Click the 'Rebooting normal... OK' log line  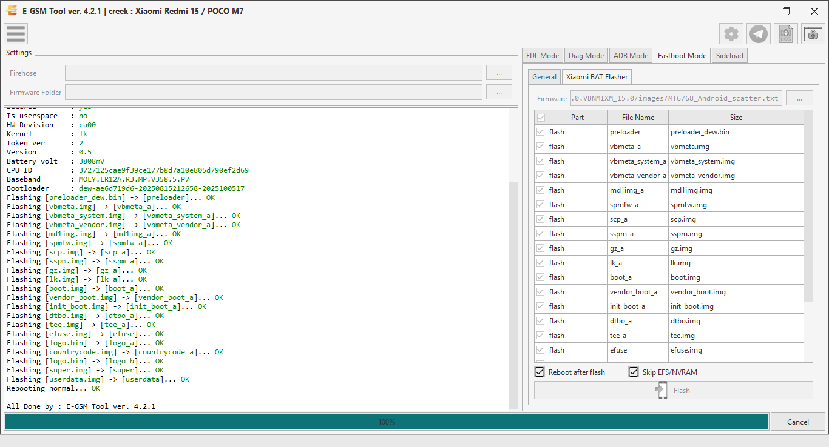pos(53,388)
